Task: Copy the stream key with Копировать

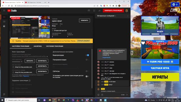Action: [x=42, y=61]
